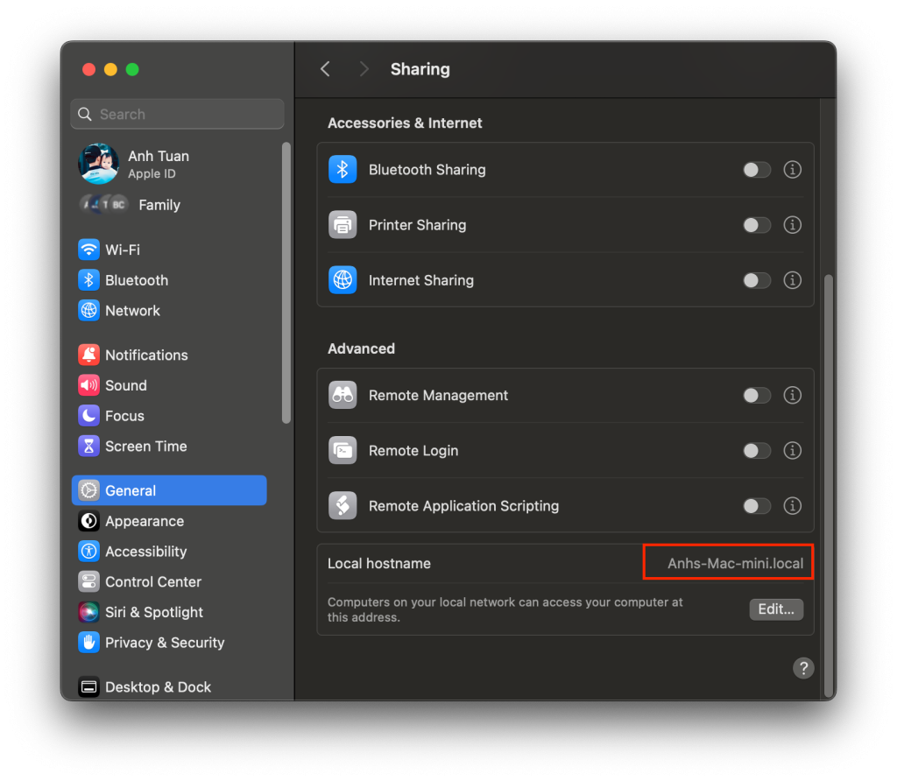897x781 pixels.
Task: Select Privacy & Security in sidebar
Action: click(x=164, y=643)
